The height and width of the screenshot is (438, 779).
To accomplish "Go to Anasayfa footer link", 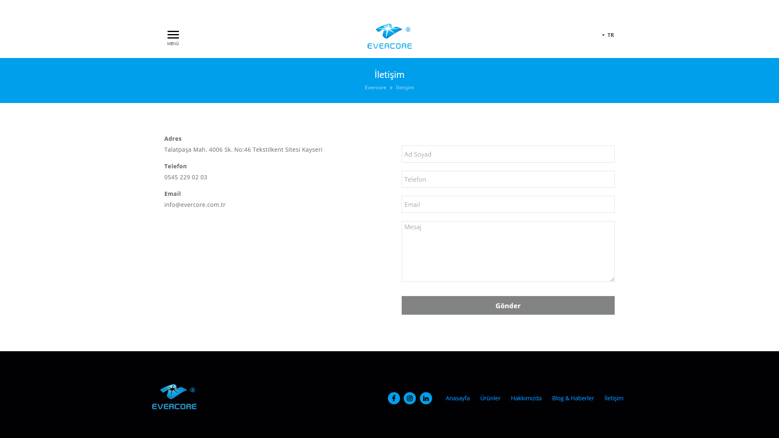I will coord(458,398).
